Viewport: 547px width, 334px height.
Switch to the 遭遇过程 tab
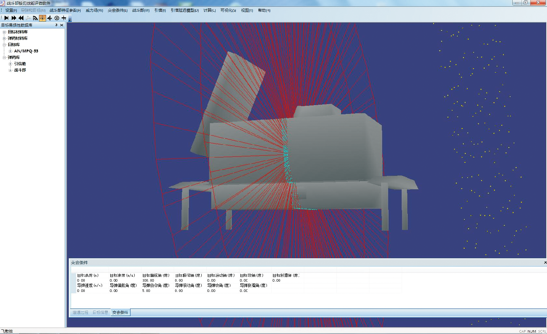click(80, 312)
